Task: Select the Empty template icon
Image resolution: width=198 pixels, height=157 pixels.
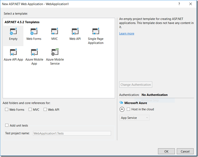Action: click(13, 31)
